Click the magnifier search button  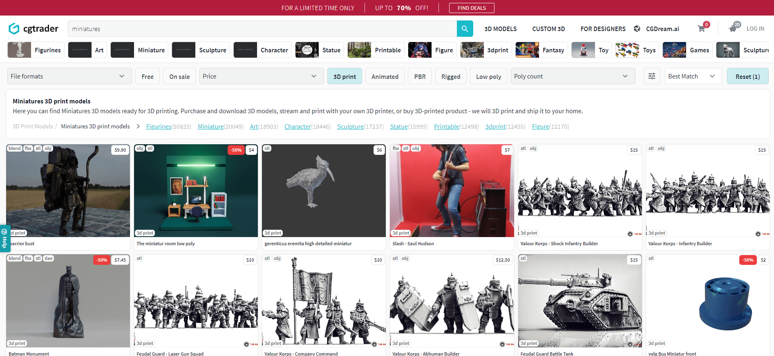465,29
